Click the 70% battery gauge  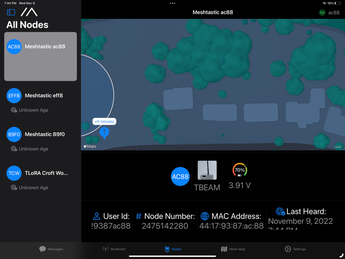point(240,170)
